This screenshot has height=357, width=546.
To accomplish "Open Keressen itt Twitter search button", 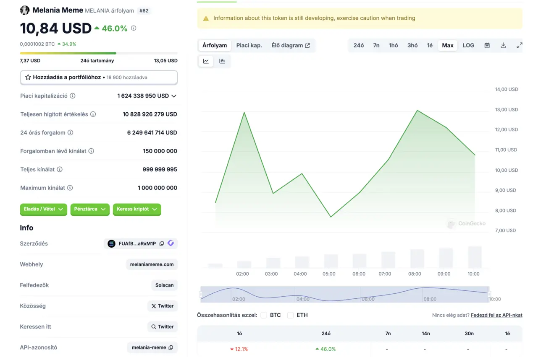I will tap(163, 327).
